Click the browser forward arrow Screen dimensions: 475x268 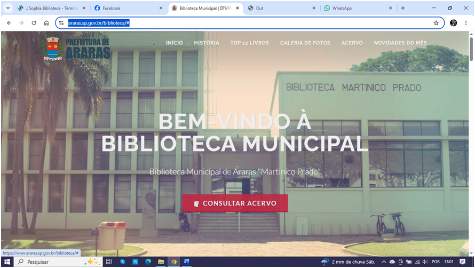21,23
